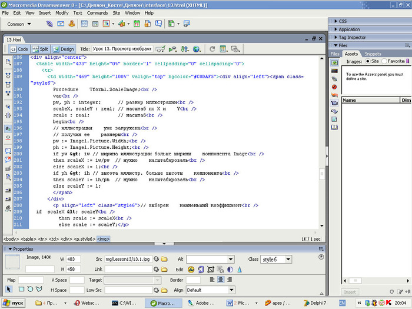
Task: Open the Alt text dropdown
Action: point(231,260)
